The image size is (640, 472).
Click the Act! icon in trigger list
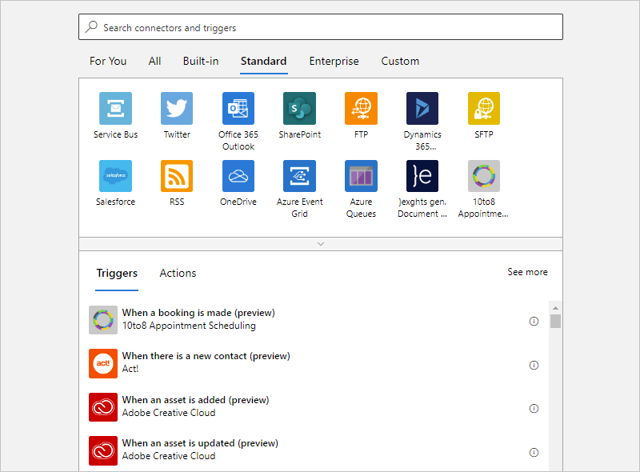coord(103,363)
